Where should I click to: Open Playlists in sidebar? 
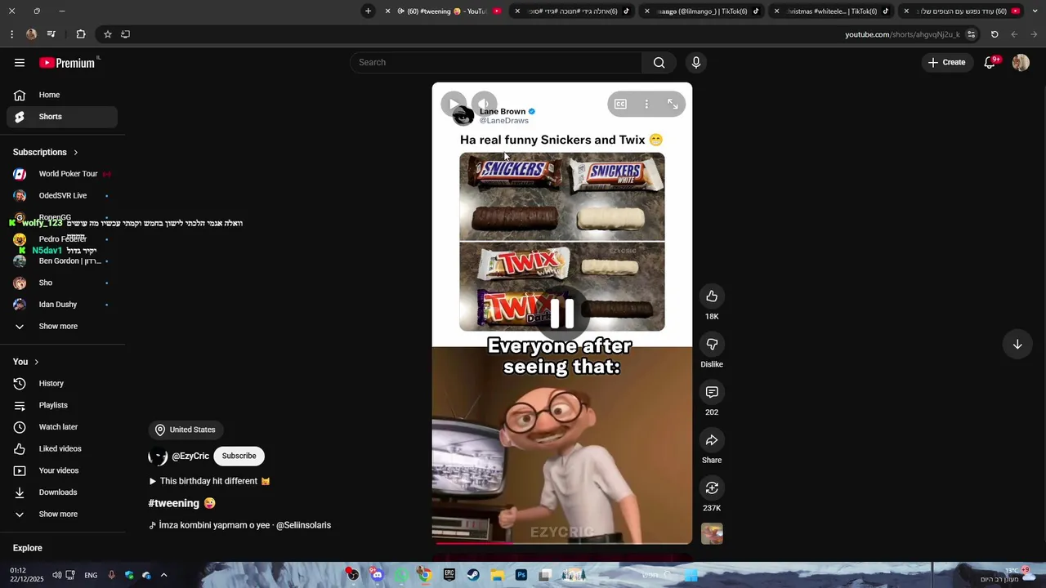(x=62, y=405)
